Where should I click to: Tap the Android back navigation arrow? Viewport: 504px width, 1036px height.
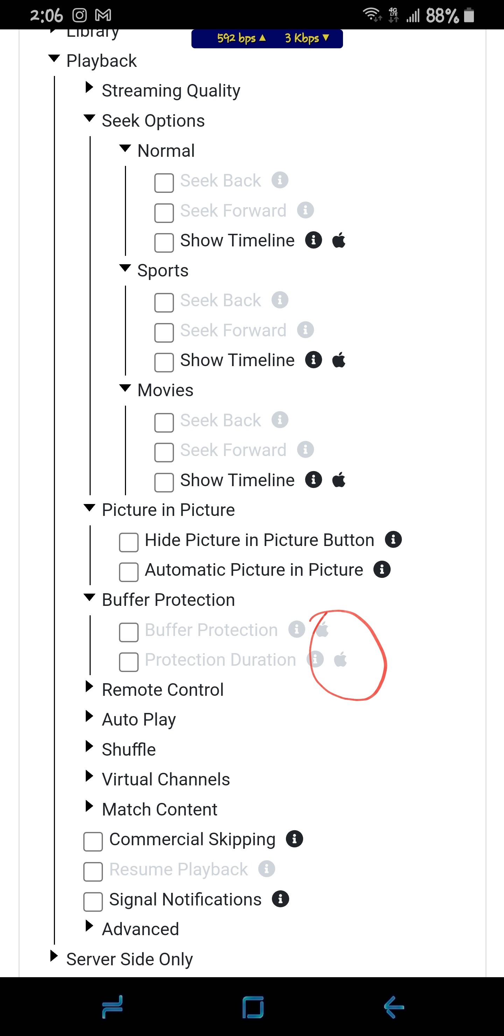[x=393, y=1007]
